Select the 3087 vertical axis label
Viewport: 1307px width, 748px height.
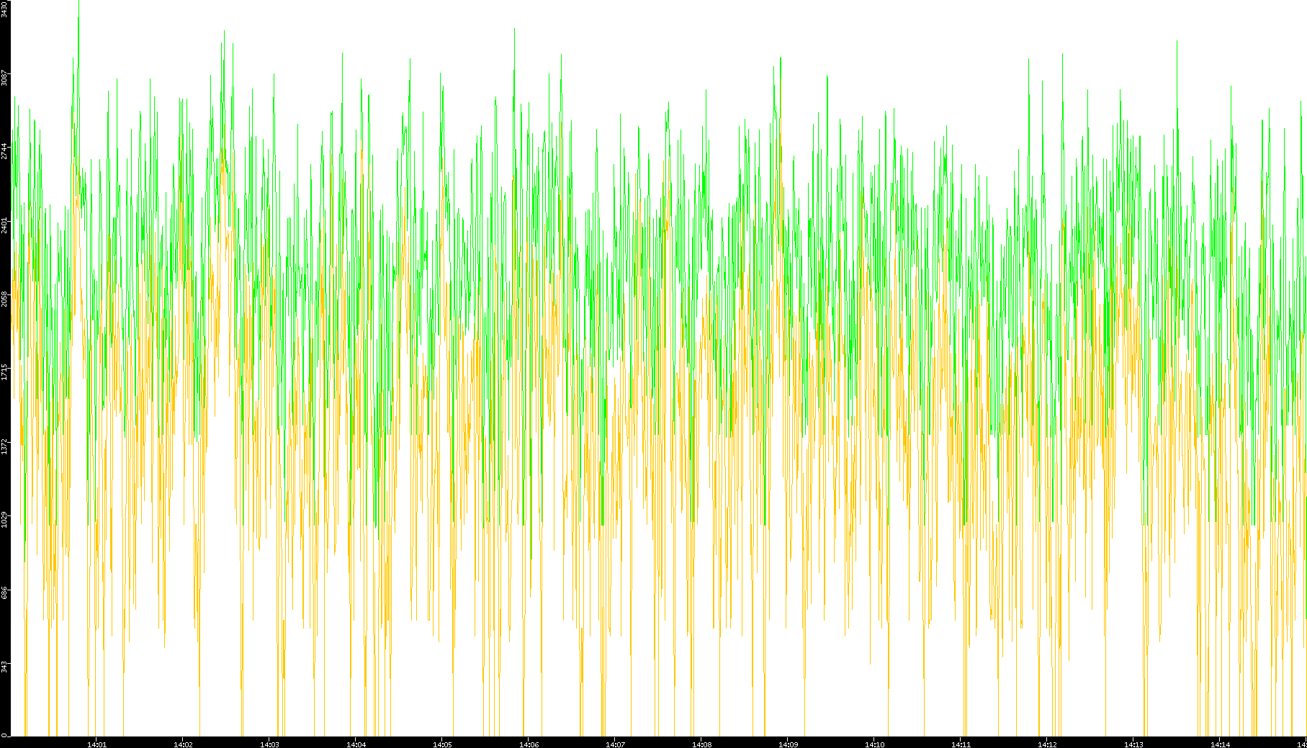(x=5, y=78)
